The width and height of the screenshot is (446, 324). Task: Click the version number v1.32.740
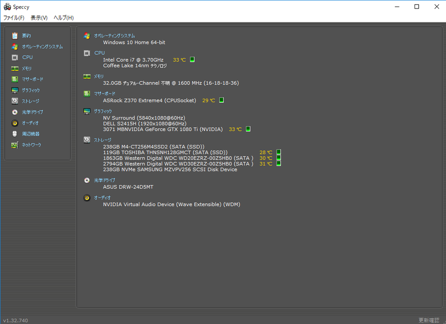(x=15, y=321)
